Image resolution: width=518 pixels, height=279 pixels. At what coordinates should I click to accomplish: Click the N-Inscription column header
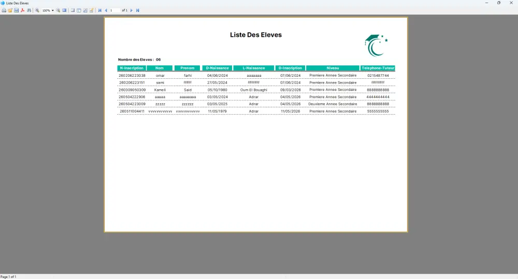[132, 68]
